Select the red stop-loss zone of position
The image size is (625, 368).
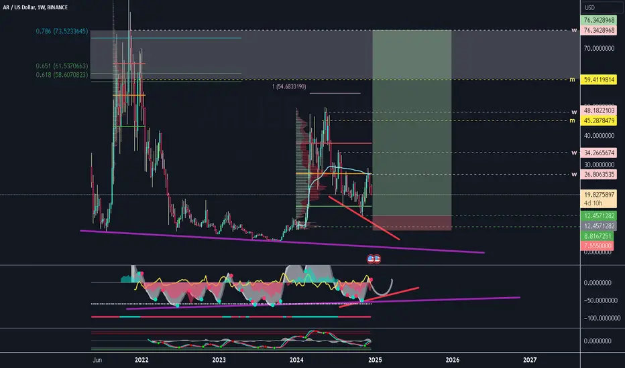pos(412,223)
